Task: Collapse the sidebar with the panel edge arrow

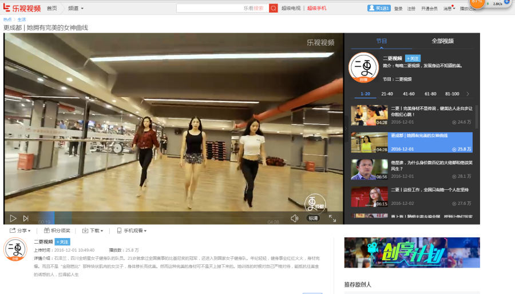Action: [x=346, y=129]
